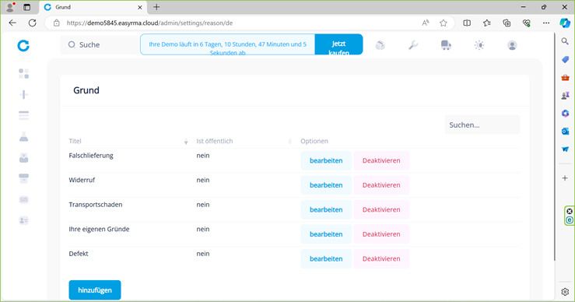Click Deaktivieren for Widerruf
The width and height of the screenshot is (575, 302).
[381, 185]
